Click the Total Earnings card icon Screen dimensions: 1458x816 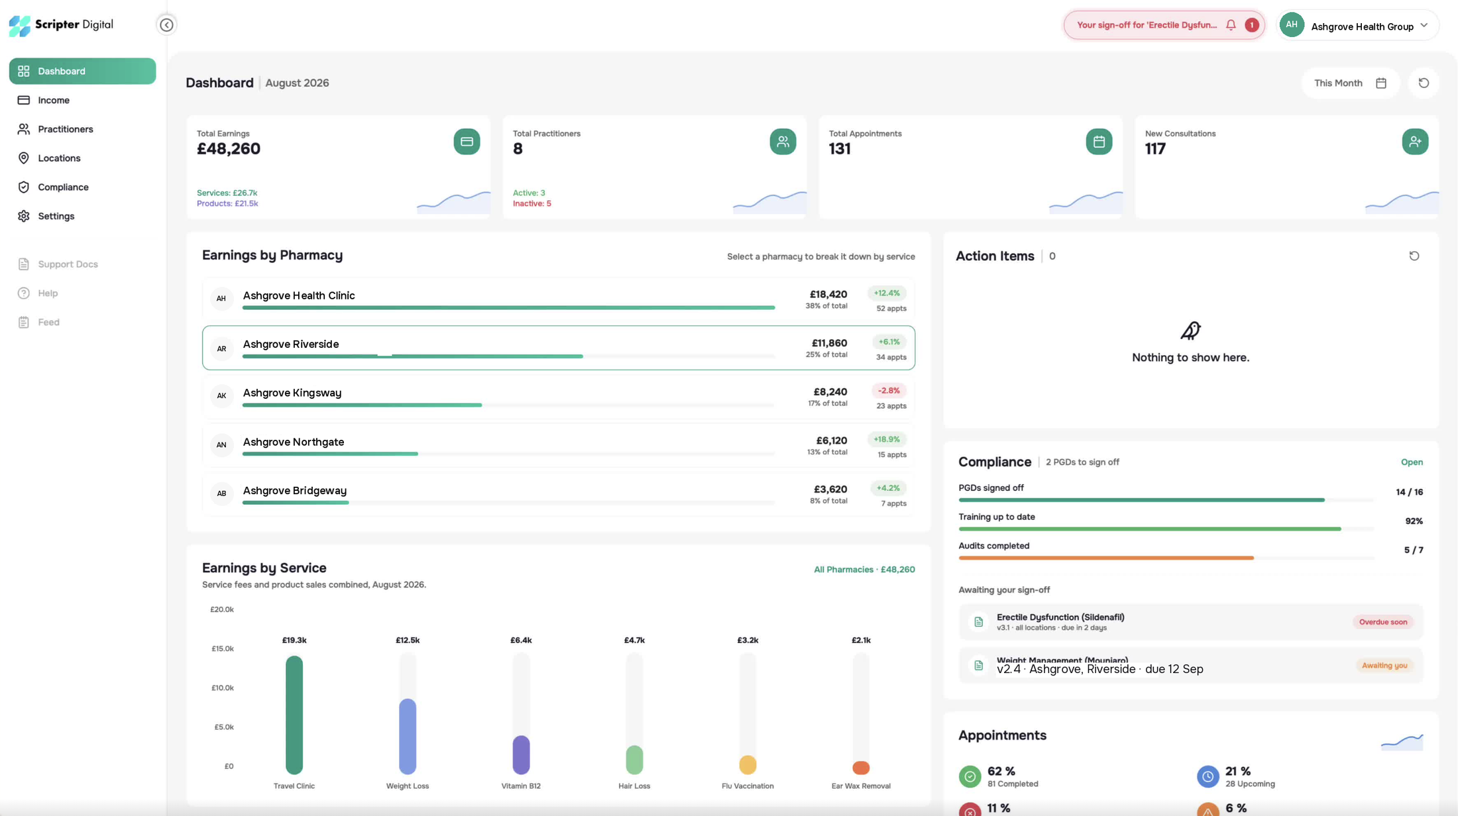click(467, 142)
